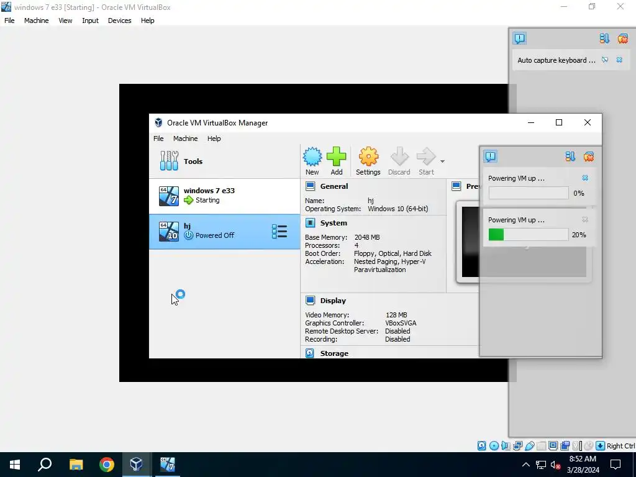Launch Google Chrome from taskbar

click(107, 465)
